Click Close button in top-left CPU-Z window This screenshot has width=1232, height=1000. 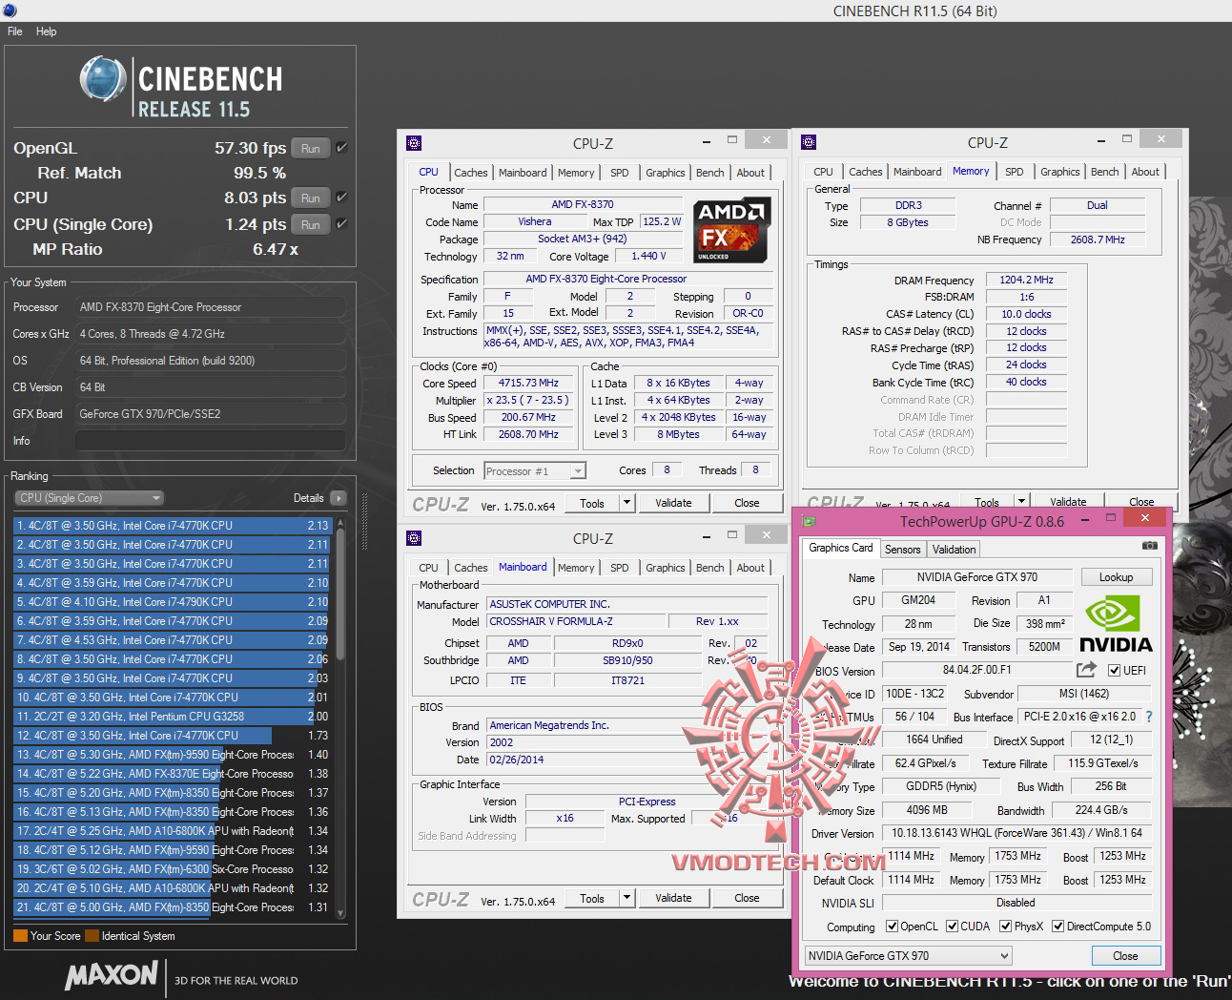[x=747, y=503]
